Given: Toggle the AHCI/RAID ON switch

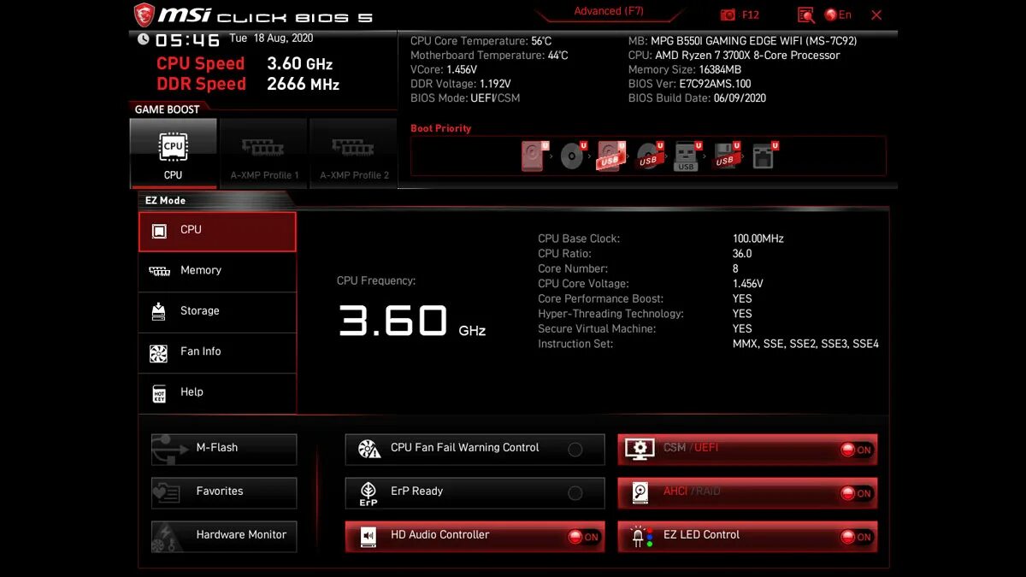Looking at the screenshot, I should click(x=857, y=493).
